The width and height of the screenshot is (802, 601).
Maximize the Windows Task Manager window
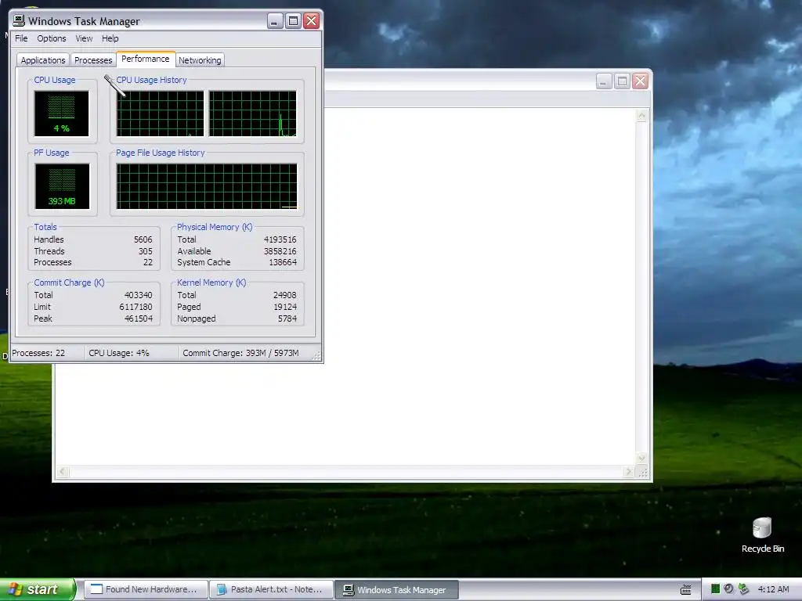click(x=293, y=21)
